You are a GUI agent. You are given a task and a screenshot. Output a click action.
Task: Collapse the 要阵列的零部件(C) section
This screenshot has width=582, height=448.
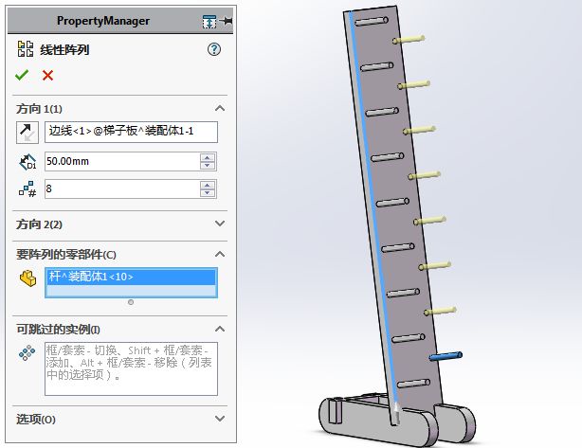click(x=220, y=254)
